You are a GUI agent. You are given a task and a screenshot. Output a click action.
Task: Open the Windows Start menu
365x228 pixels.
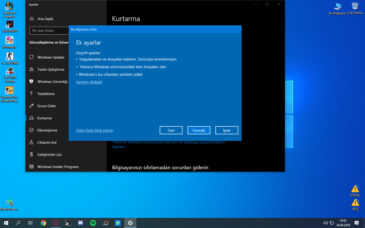[x=6, y=223]
